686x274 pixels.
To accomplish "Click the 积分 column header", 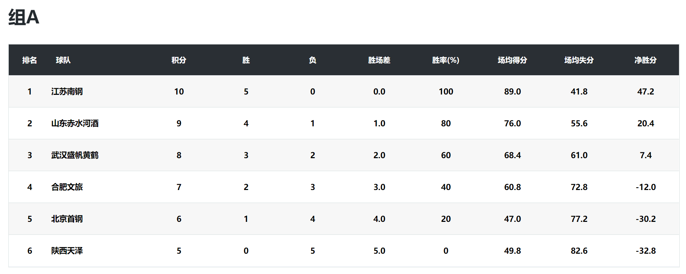I will 179,60.
